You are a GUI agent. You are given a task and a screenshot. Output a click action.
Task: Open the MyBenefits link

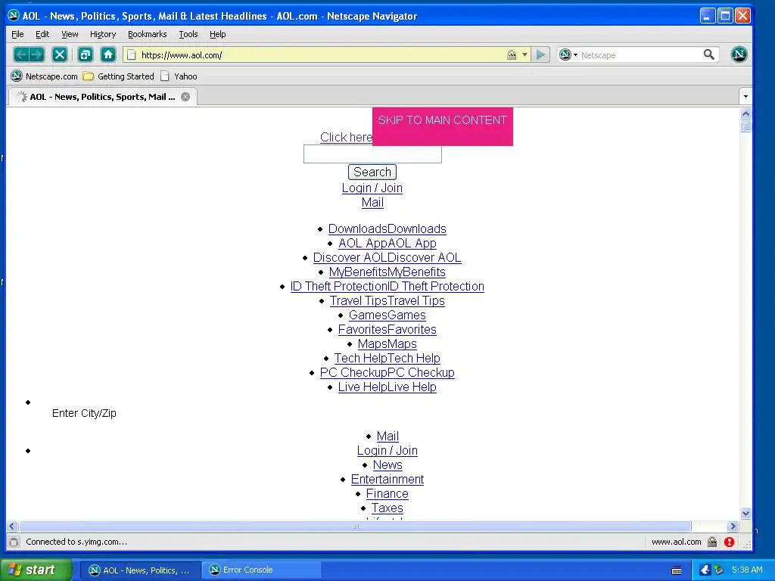pyautogui.click(x=387, y=272)
